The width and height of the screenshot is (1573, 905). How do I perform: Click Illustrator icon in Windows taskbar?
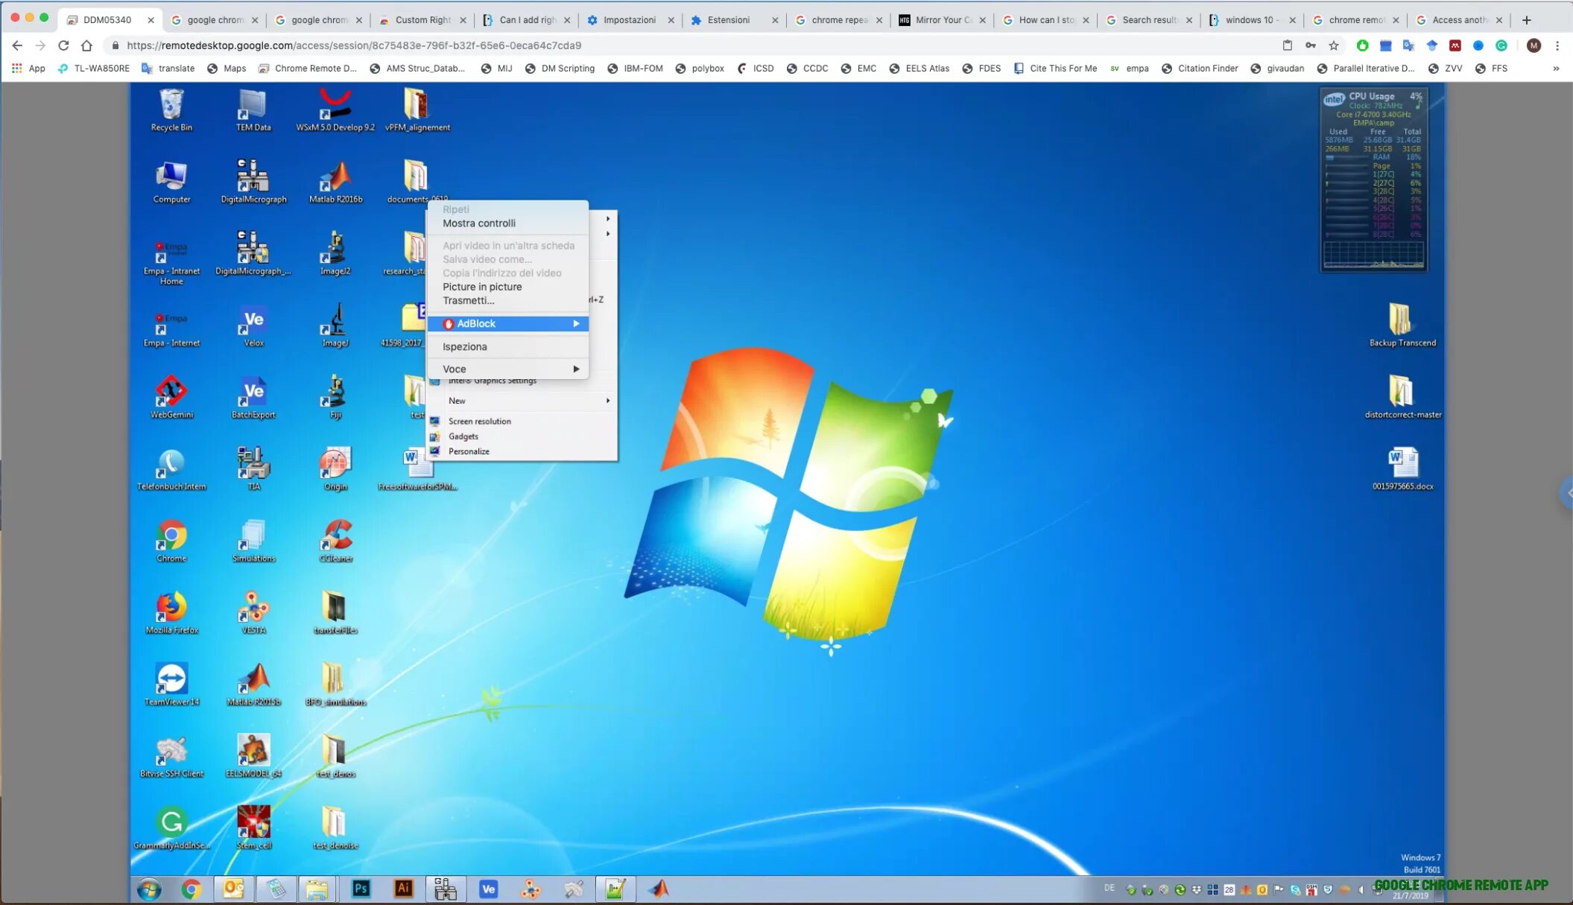403,889
